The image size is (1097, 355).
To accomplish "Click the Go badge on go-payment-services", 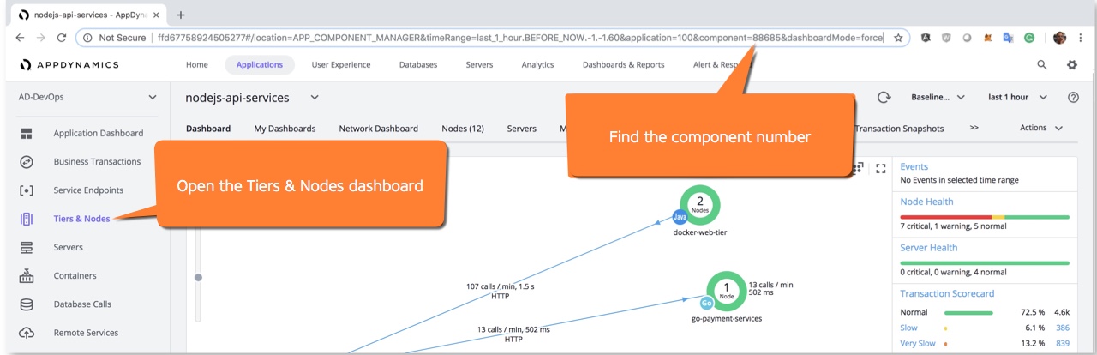I will (706, 303).
